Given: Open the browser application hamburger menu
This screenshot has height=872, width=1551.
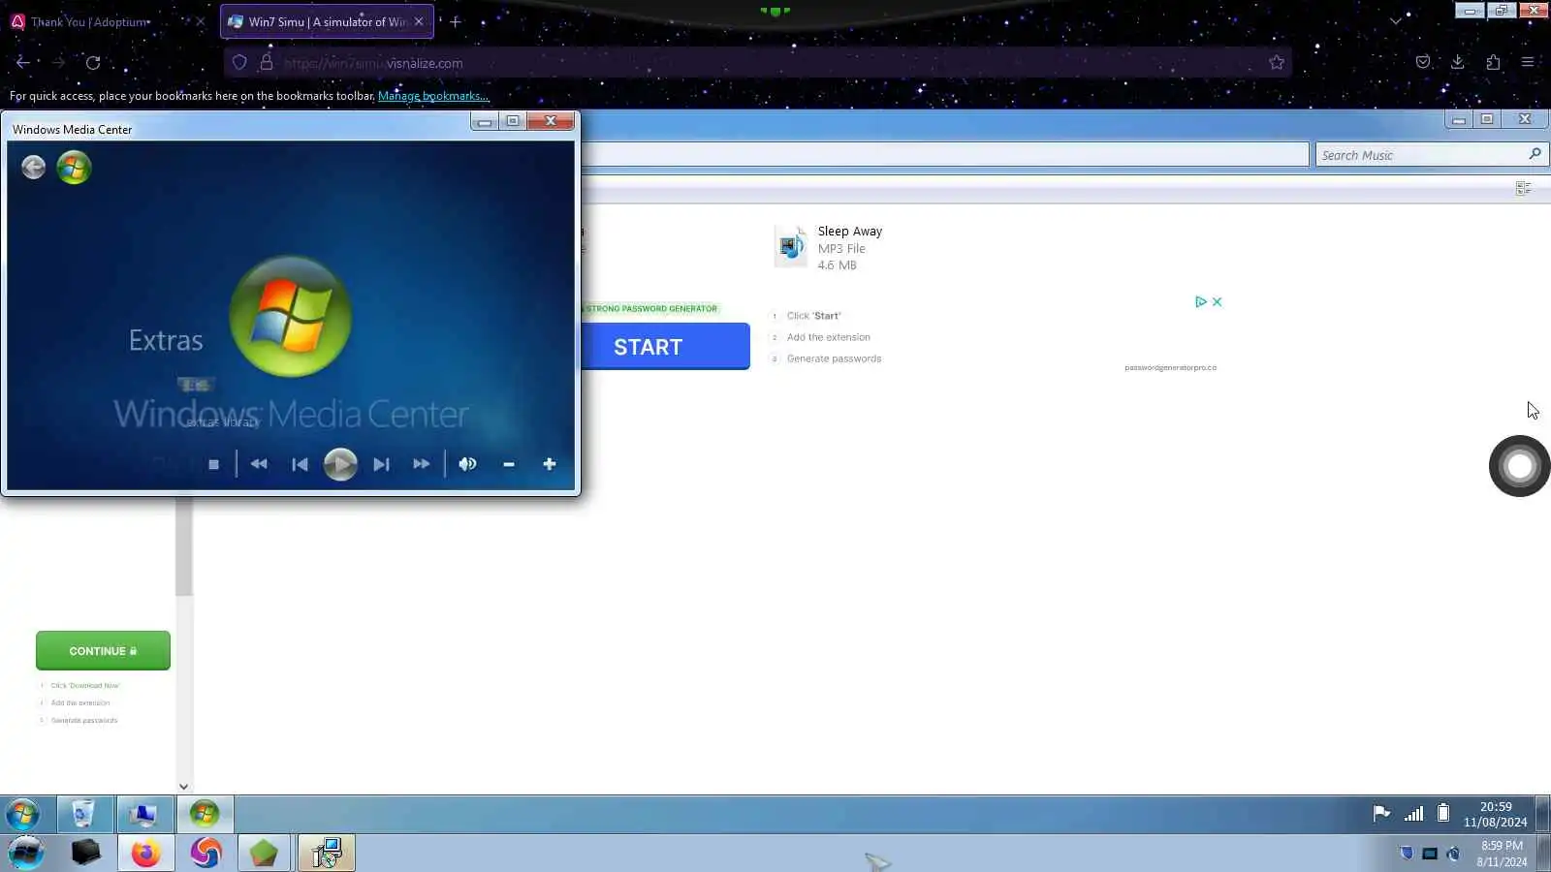Looking at the screenshot, I should click(1528, 62).
